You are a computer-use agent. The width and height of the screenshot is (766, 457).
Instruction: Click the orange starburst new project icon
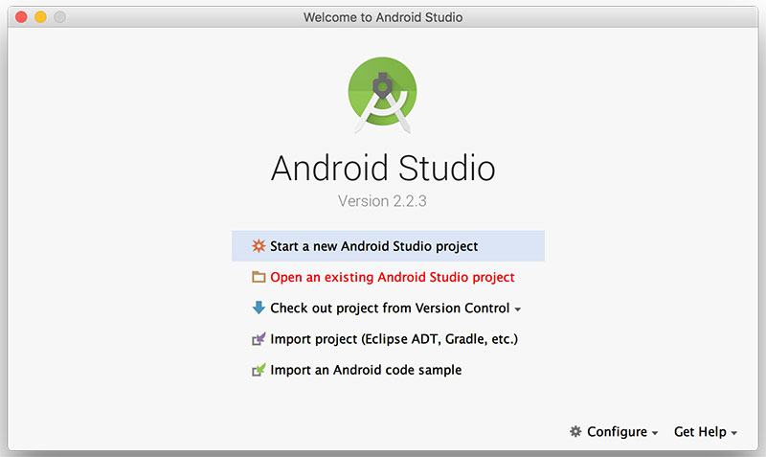(x=259, y=246)
